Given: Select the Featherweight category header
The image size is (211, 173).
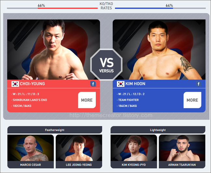Looking at the screenshot, I should click(55, 130).
